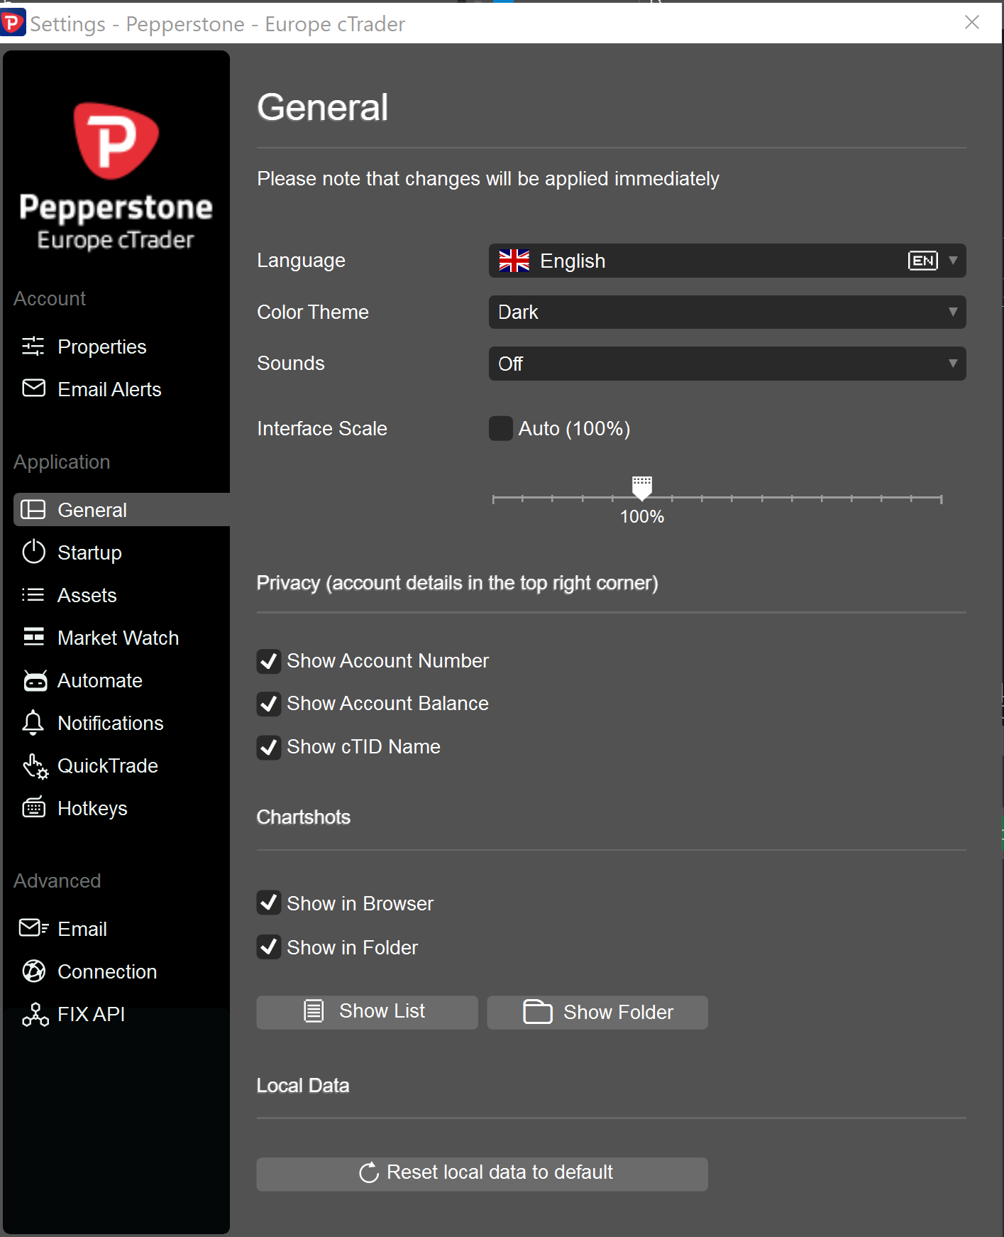Click the General heading text

click(322, 107)
